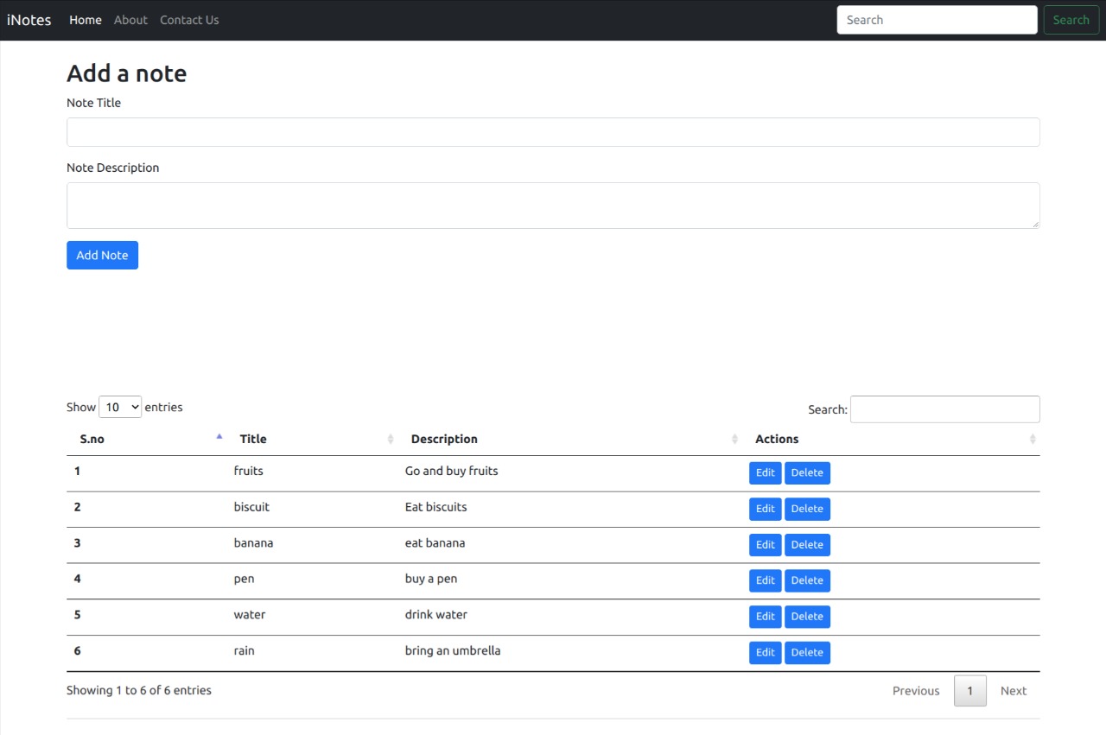Delete the 'biscuit' note
1106x735 pixels.
coord(807,509)
